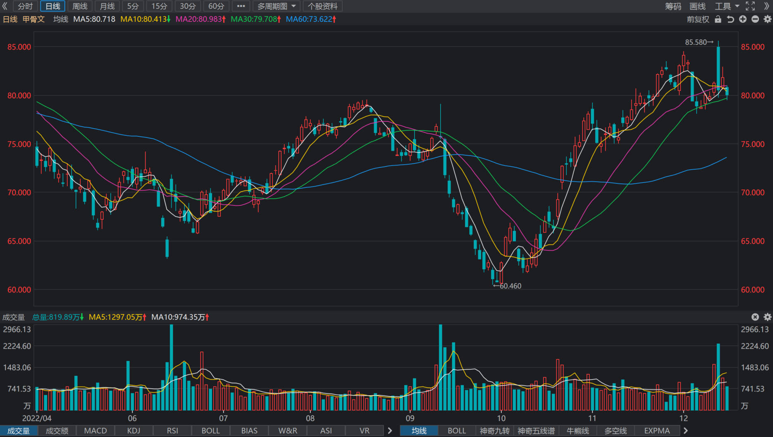773x437 pixels.
Task: Switch sub-chart to VR
Action: tap(365, 431)
